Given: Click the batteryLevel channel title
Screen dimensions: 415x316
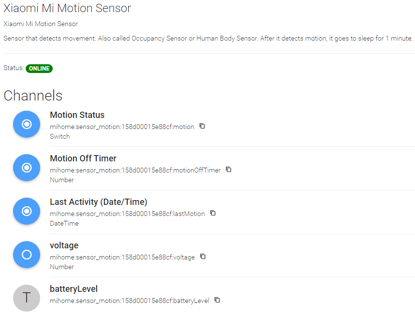Looking at the screenshot, I should tap(74, 289).
